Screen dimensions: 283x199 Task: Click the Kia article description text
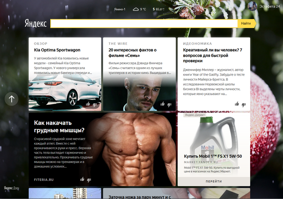[63, 66]
